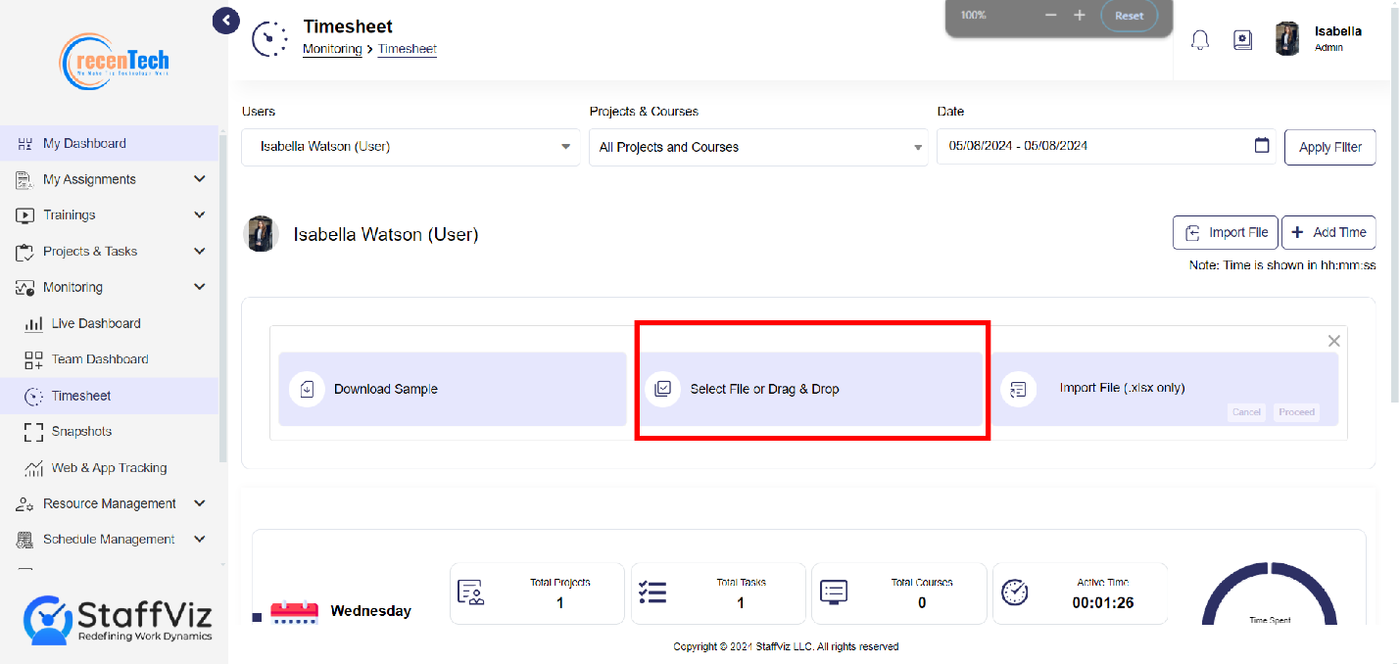Click the Import File button
Viewport: 1400px width, 664px height.
coord(1226,232)
